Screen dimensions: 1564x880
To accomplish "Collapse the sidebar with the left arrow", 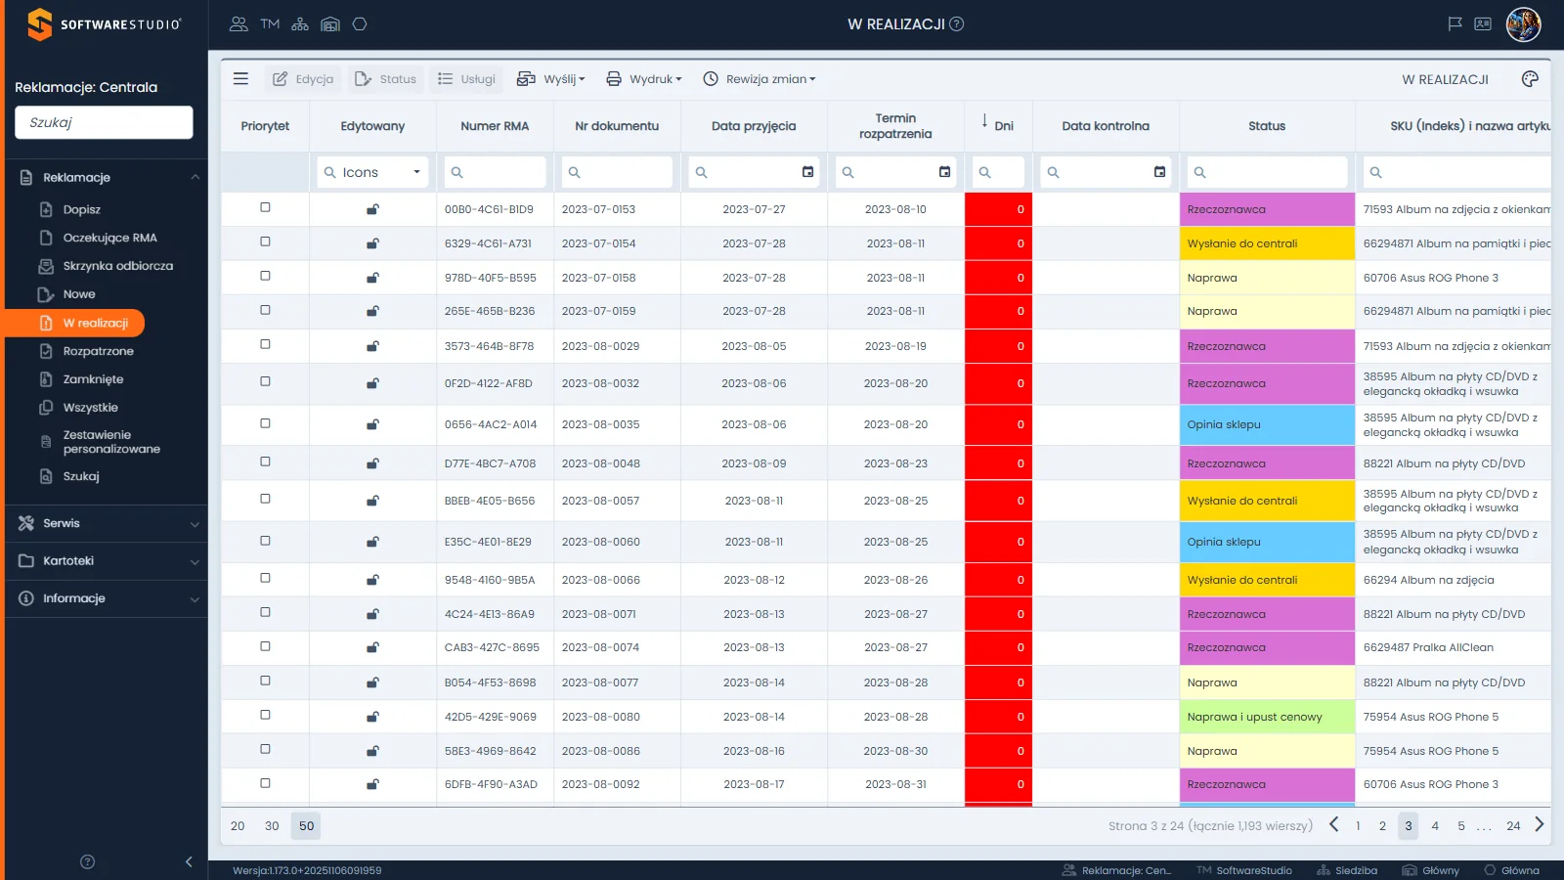I will pos(189,861).
